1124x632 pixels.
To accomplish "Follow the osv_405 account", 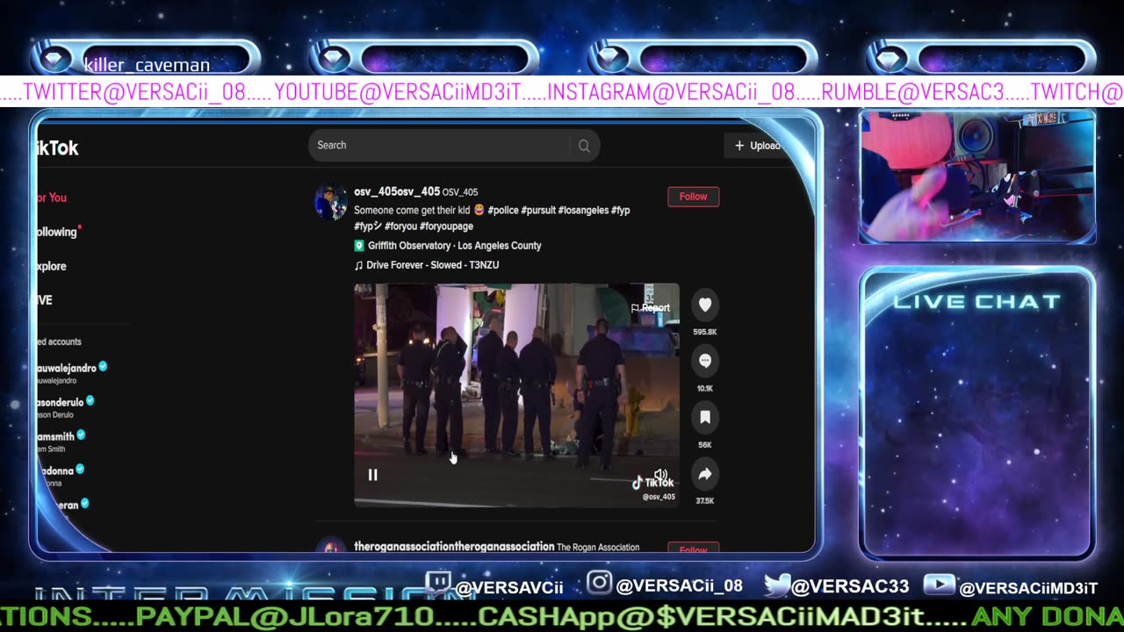I will coord(693,197).
